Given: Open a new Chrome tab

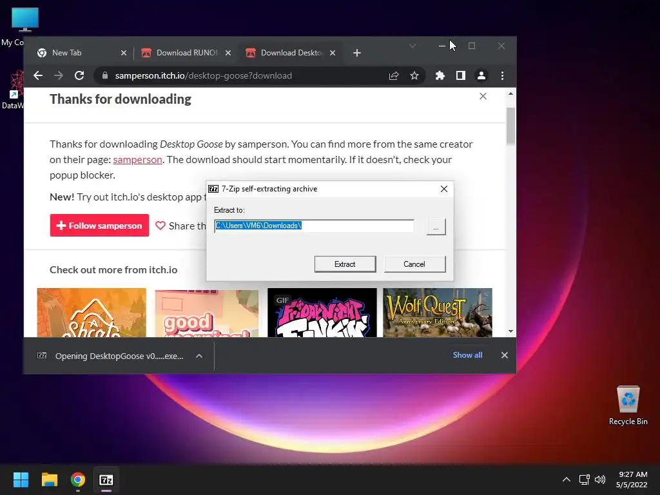Looking at the screenshot, I should 357,53.
